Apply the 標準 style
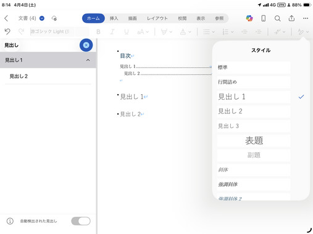313x234 pixels. (254, 67)
